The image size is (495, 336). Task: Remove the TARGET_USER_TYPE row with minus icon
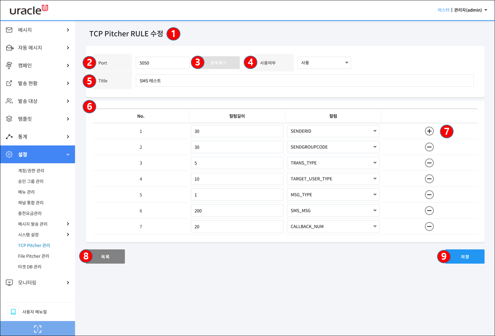429,179
